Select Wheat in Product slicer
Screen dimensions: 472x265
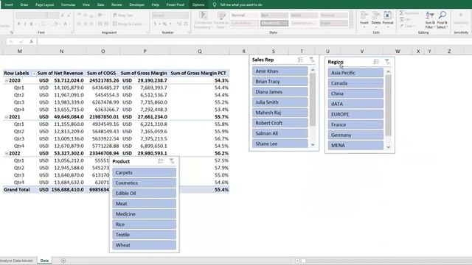tap(145, 245)
